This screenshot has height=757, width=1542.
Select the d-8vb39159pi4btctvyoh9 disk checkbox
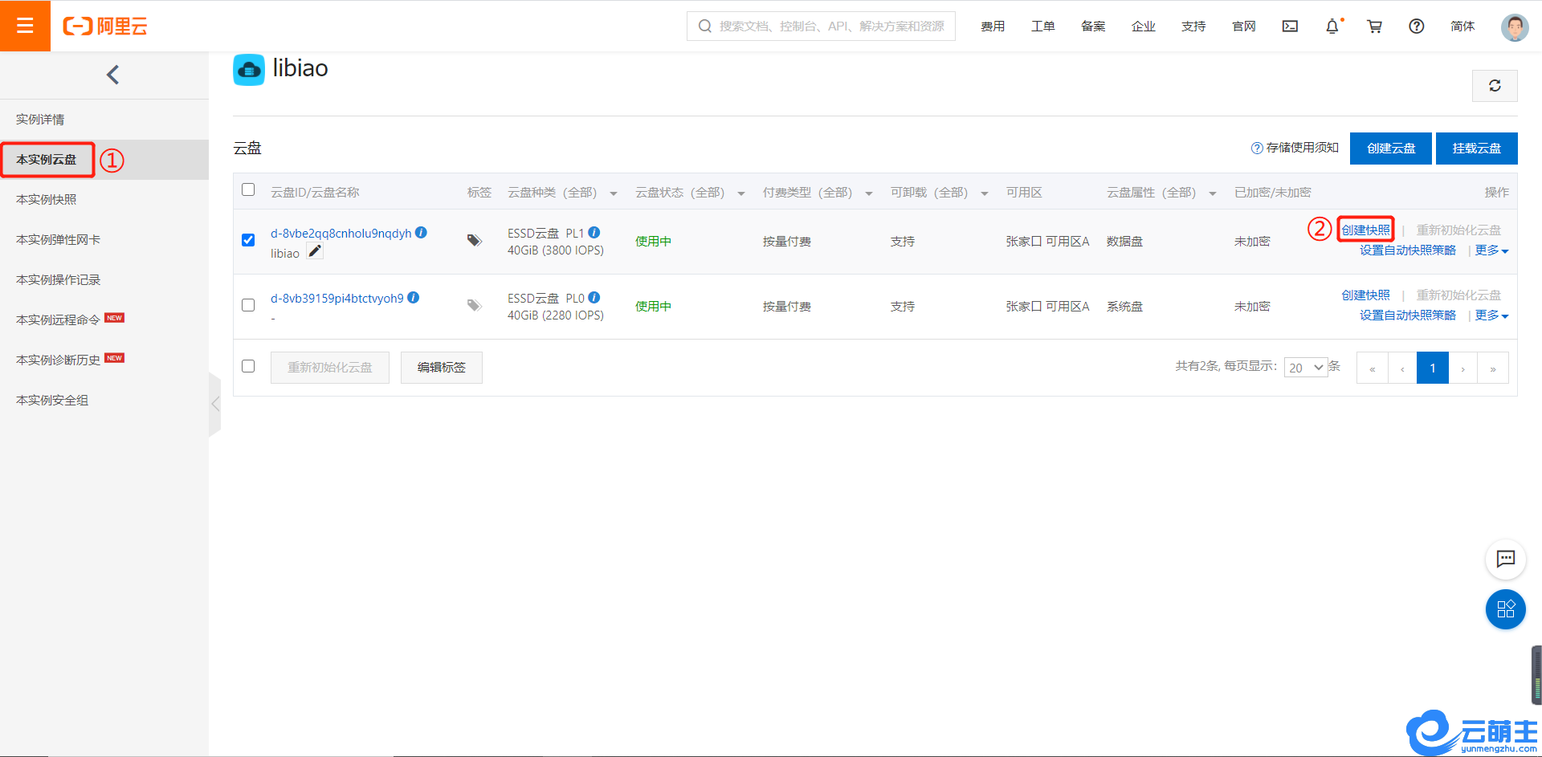(x=248, y=305)
